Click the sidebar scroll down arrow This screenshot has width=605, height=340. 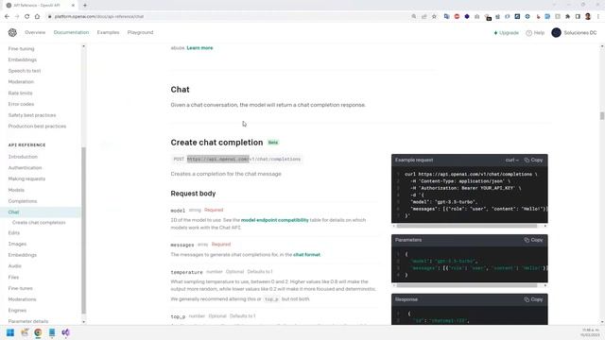coord(84,322)
